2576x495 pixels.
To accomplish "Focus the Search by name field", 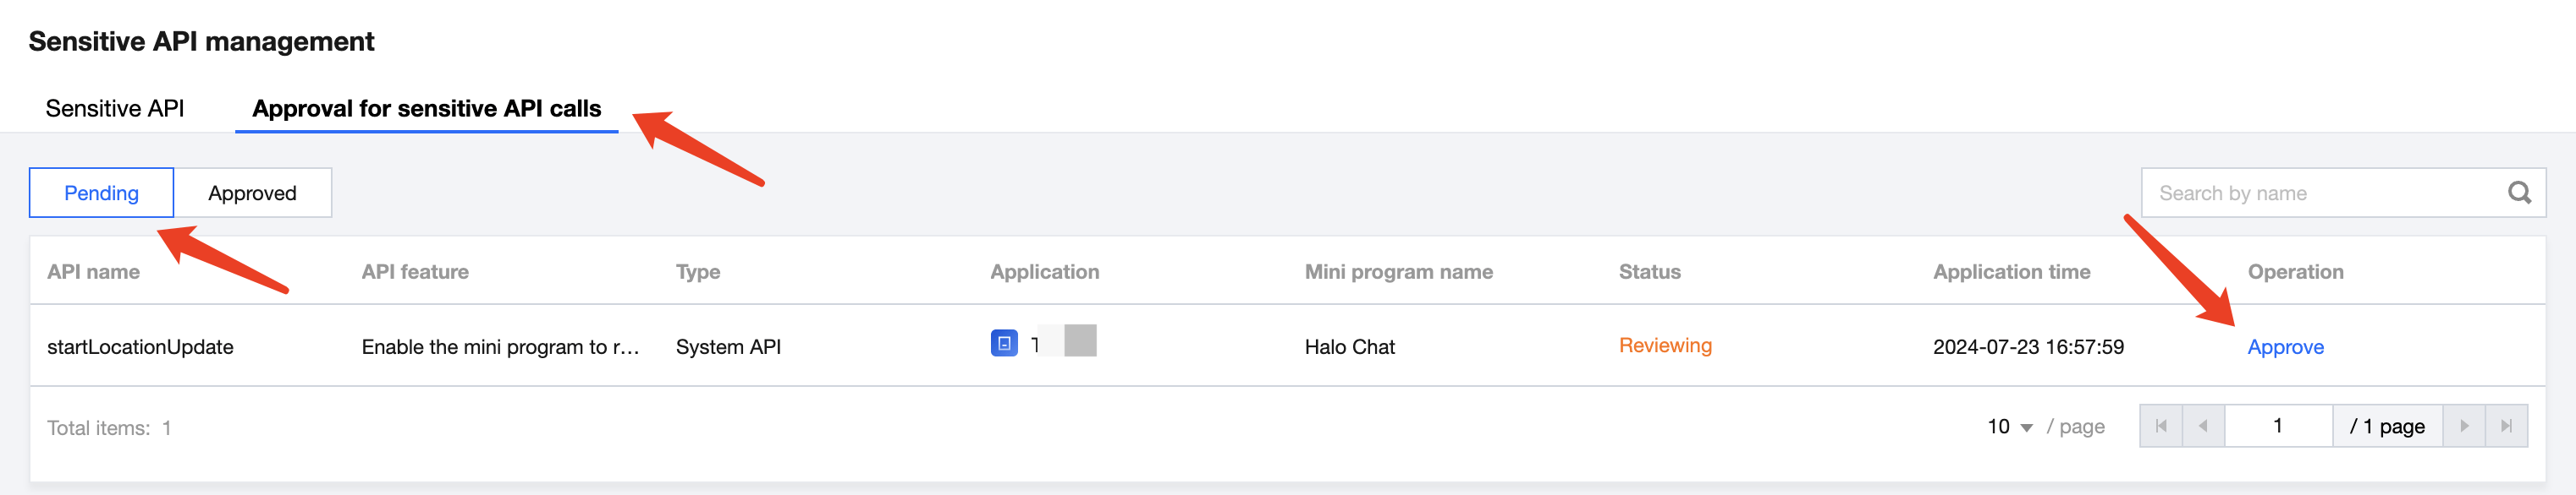I will point(2320,193).
